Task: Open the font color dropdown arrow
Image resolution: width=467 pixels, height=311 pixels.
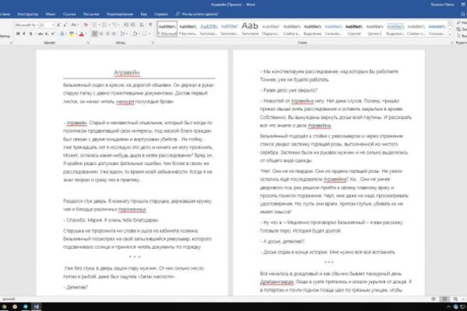Action: 86,33
